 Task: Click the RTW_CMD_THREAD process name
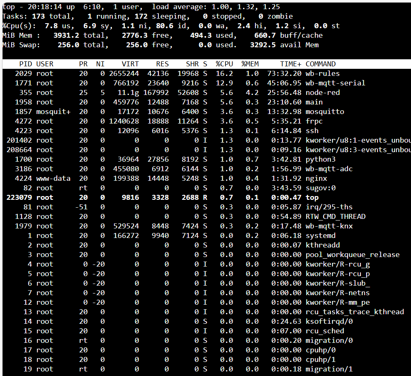coord(336,216)
